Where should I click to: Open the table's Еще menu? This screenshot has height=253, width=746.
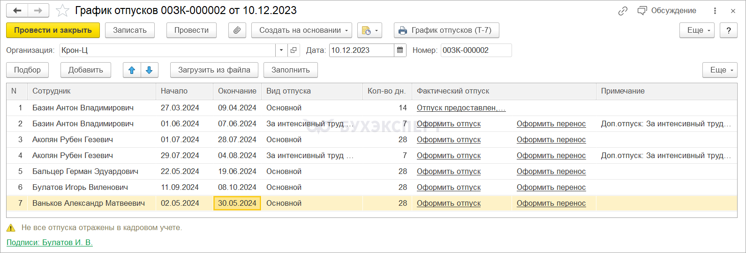tap(720, 70)
